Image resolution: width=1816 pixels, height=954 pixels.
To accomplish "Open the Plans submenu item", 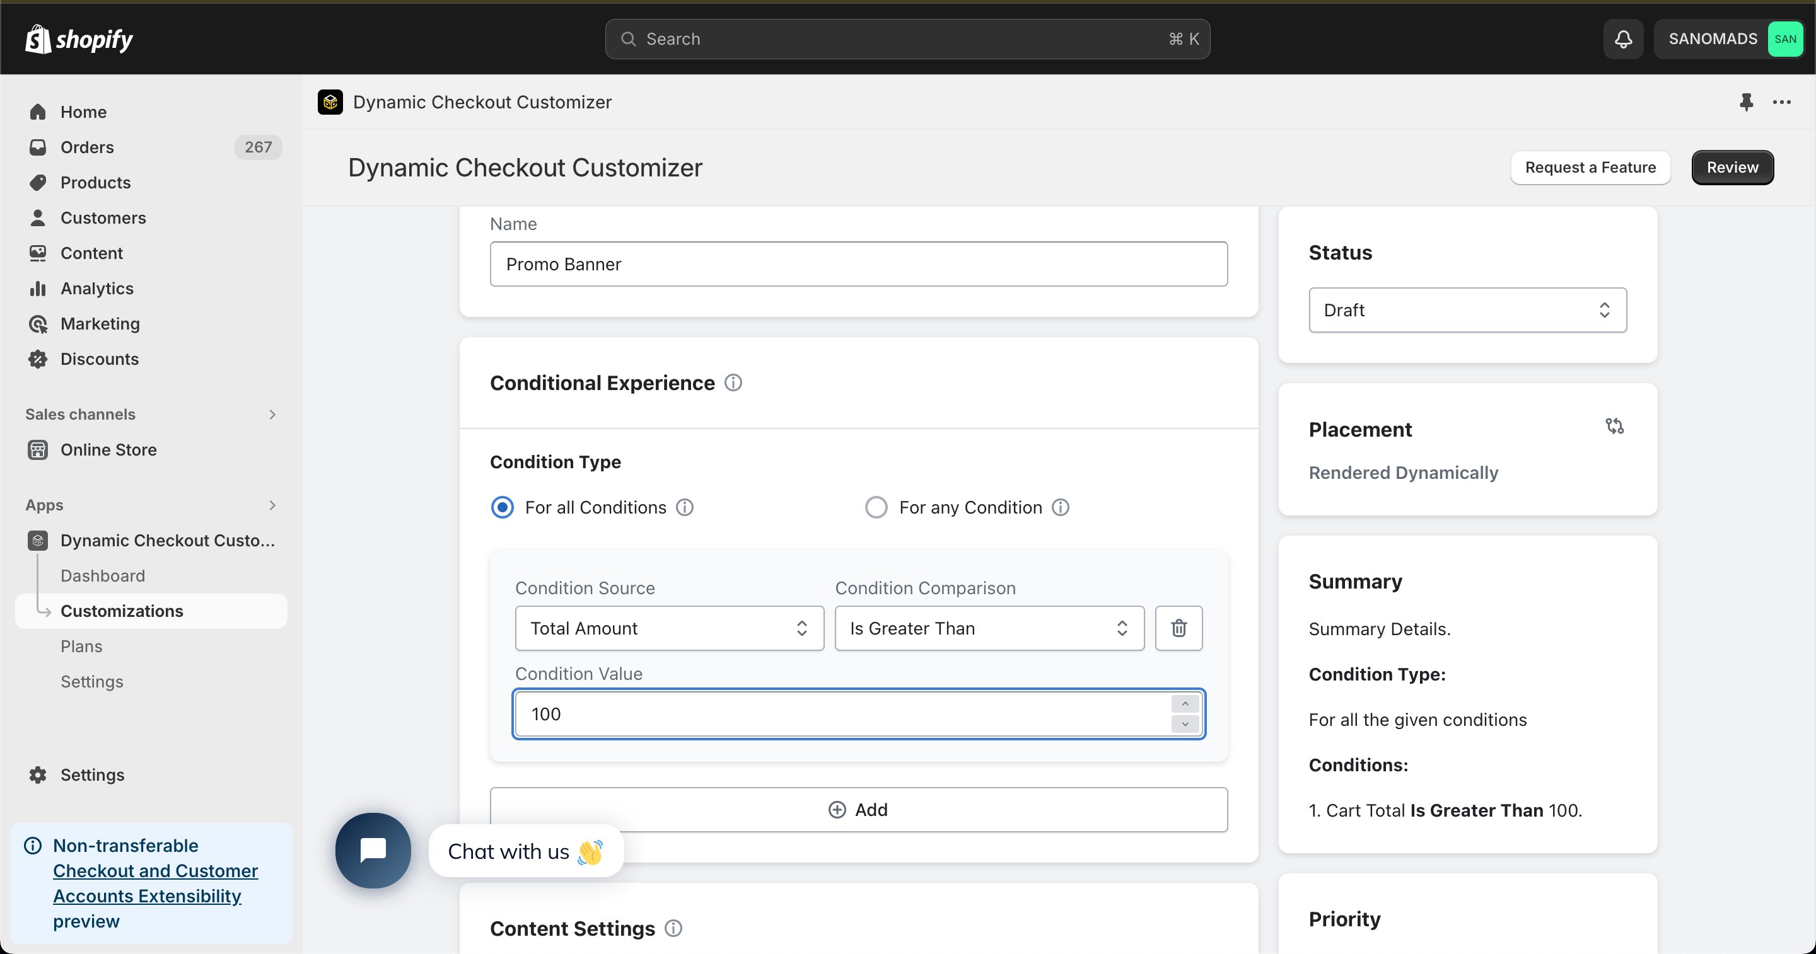I will (x=81, y=646).
